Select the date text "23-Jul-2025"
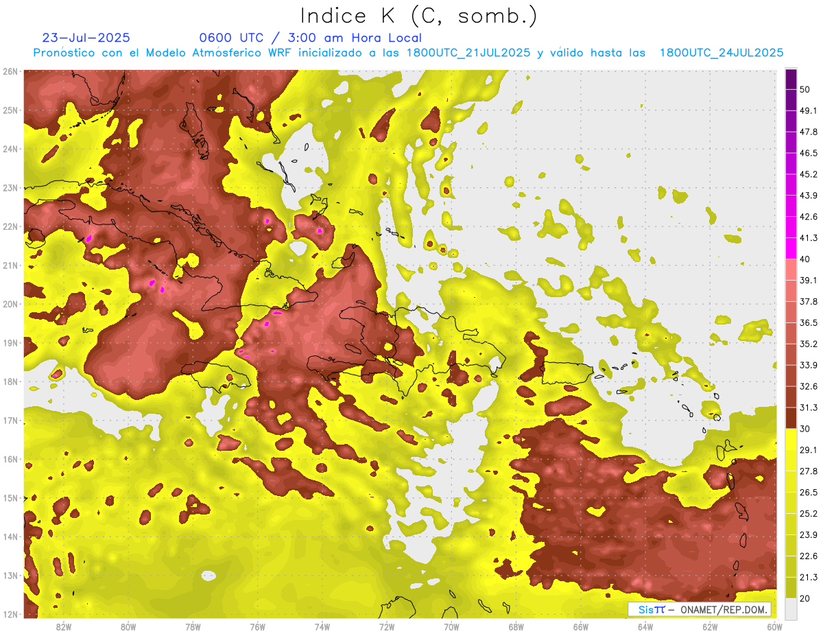The width and height of the screenshot is (823, 636). tap(86, 38)
